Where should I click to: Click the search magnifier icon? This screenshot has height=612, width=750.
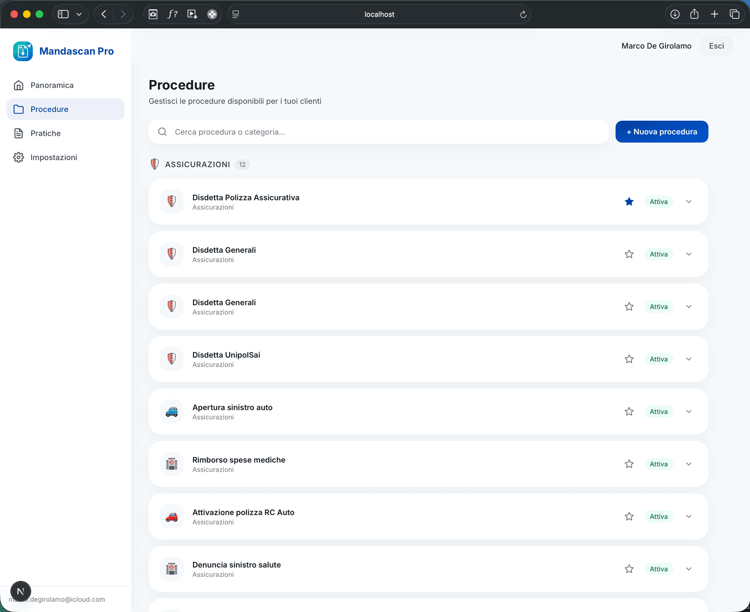pyautogui.click(x=162, y=132)
